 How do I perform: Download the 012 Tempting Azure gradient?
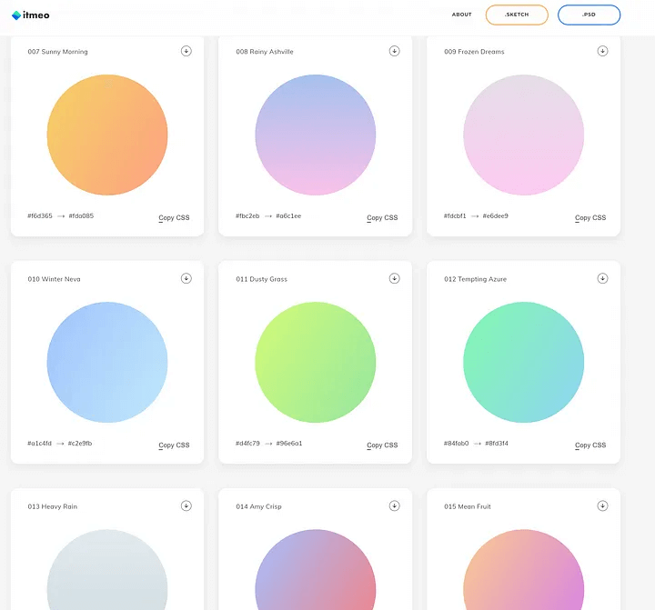click(x=602, y=278)
